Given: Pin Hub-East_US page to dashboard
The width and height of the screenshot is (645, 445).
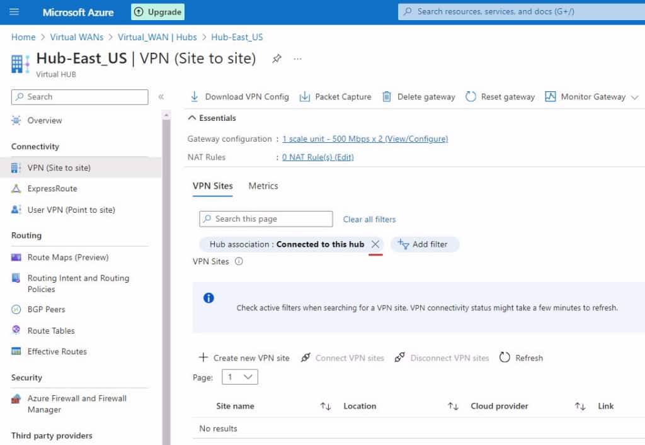Looking at the screenshot, I should [x=276, y=58].
